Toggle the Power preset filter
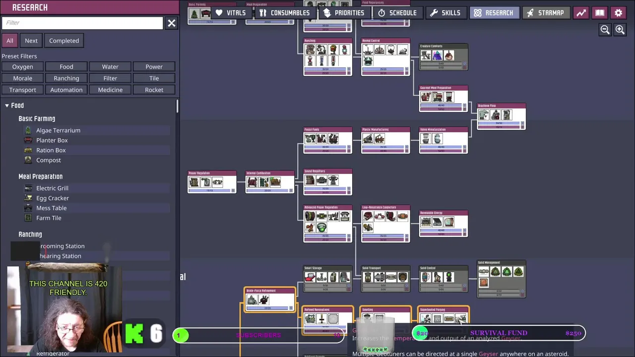Image resolution: width=635 pixels, height=357 pixels. click(154, 66)
